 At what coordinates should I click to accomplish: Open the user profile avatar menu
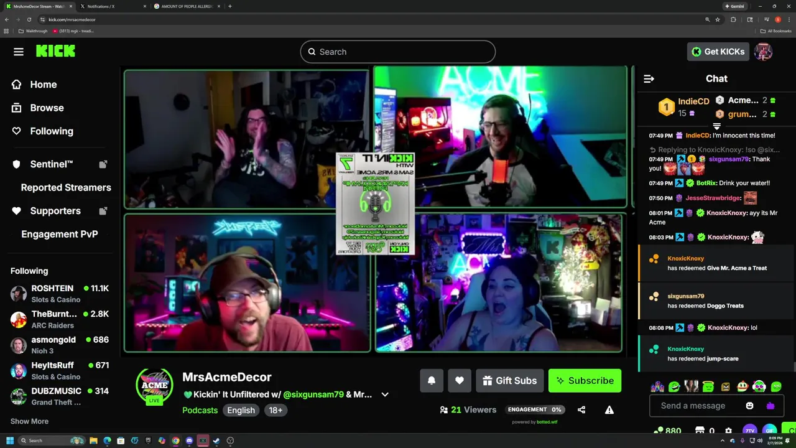point(763,52)
